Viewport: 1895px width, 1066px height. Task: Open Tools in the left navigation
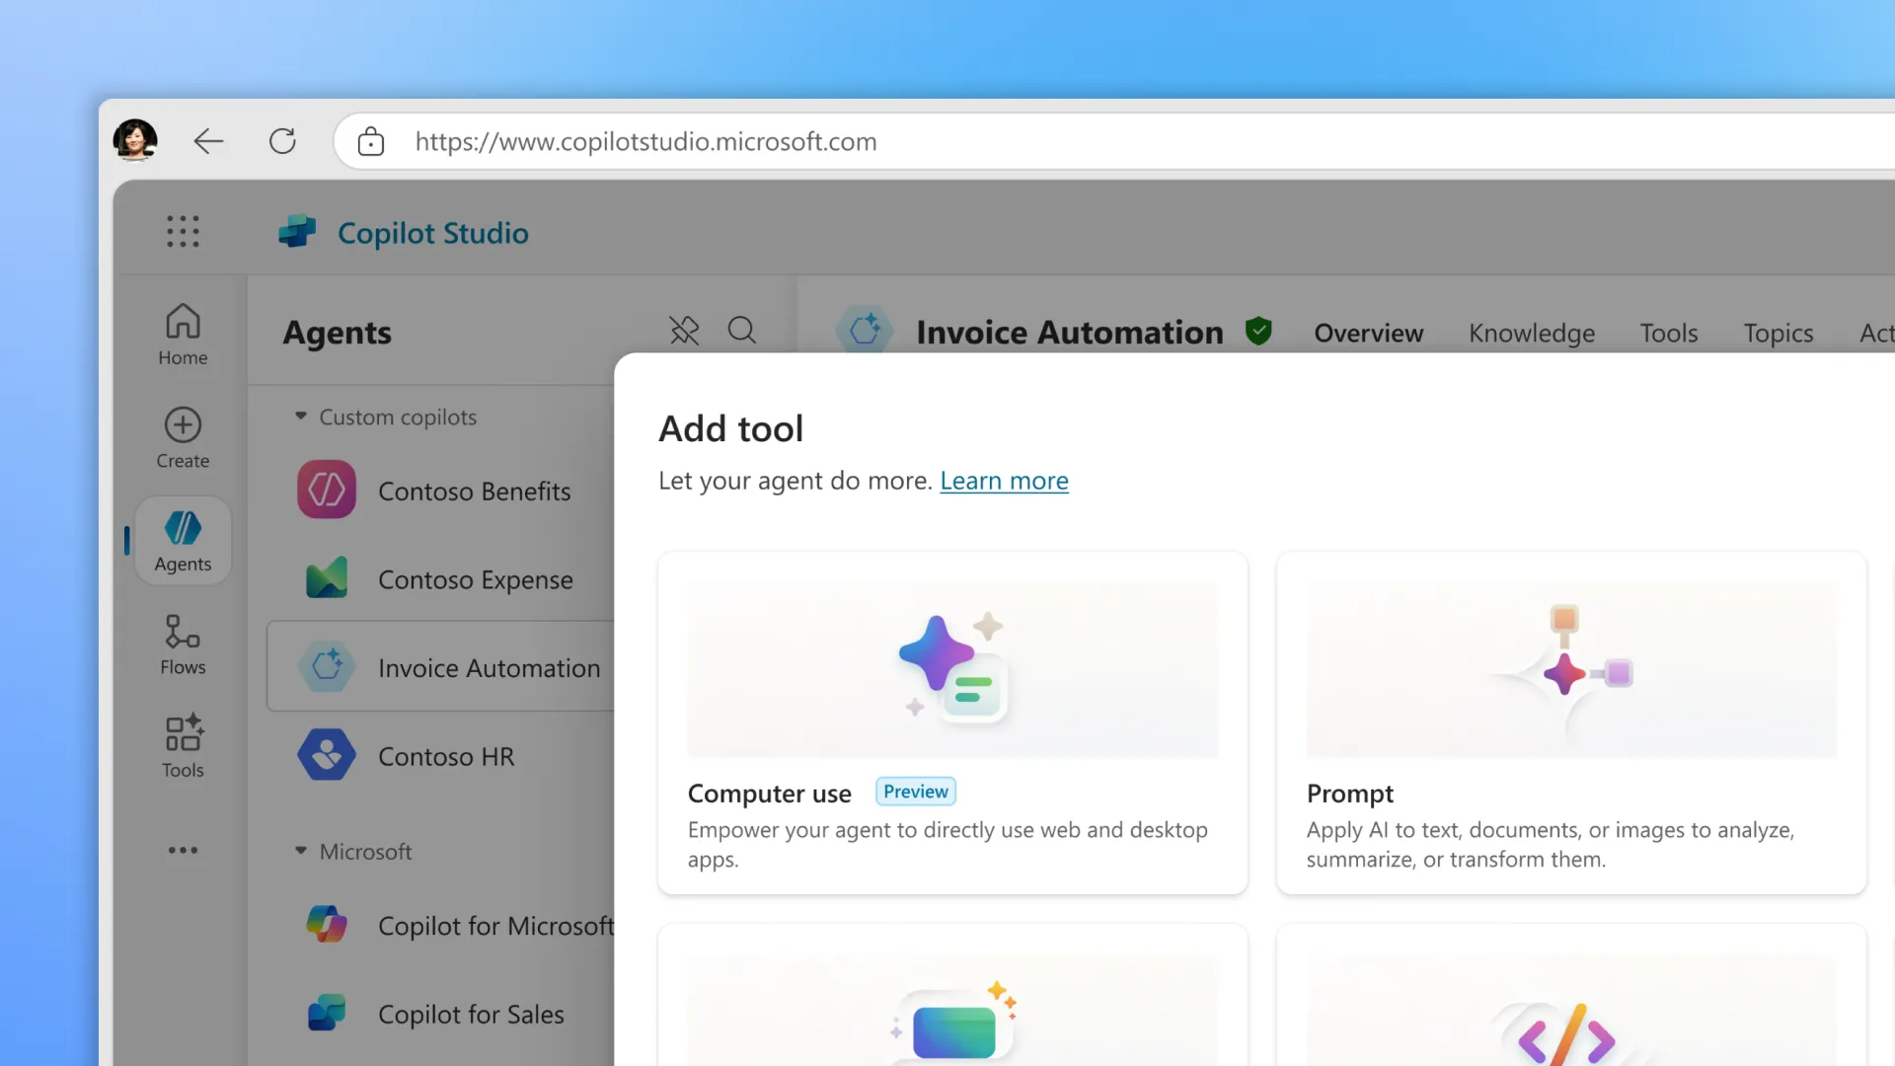pyautogui.click(x=183, y=747)
